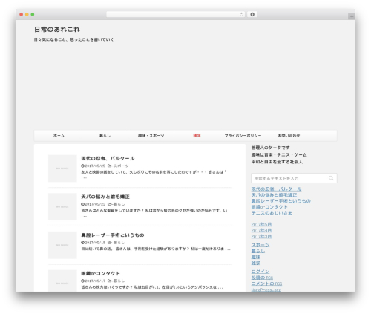Click the yellow minimize window button
Image resolution: width=371 pixels, height=314 pixels.
click(x=27, y=14)
